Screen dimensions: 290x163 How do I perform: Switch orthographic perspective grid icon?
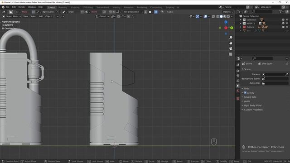pos(231,54)
